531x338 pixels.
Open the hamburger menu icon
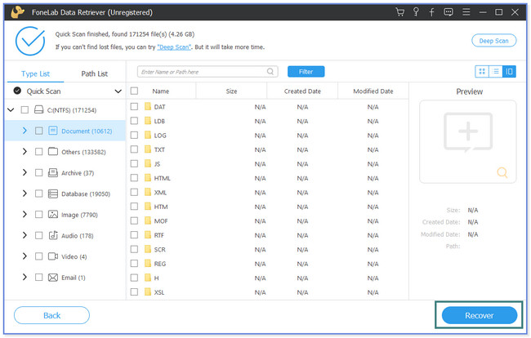click(x=466, y=12)
